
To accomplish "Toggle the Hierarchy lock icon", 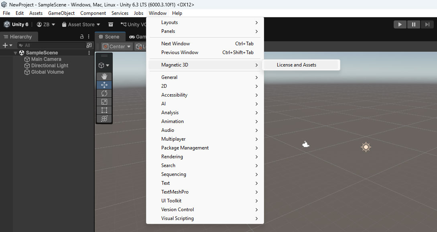I will 81,36.
